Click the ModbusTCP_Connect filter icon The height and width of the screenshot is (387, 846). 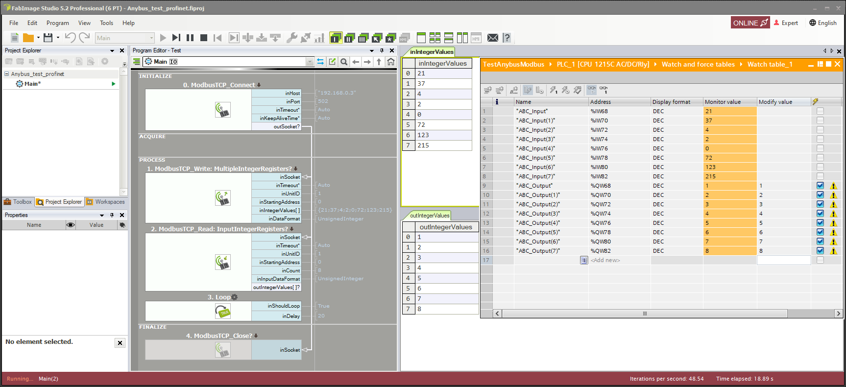(x=222, y=110)
